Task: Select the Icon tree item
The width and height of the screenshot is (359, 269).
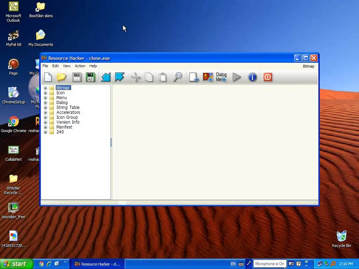Action: point(60,92)
